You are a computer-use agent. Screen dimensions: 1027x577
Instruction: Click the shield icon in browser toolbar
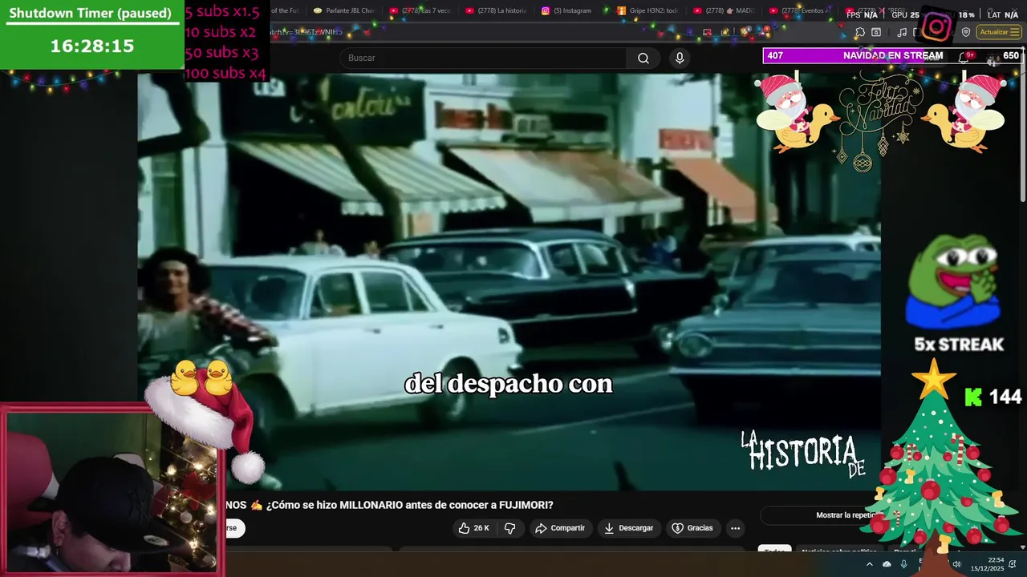pos(966,32)
